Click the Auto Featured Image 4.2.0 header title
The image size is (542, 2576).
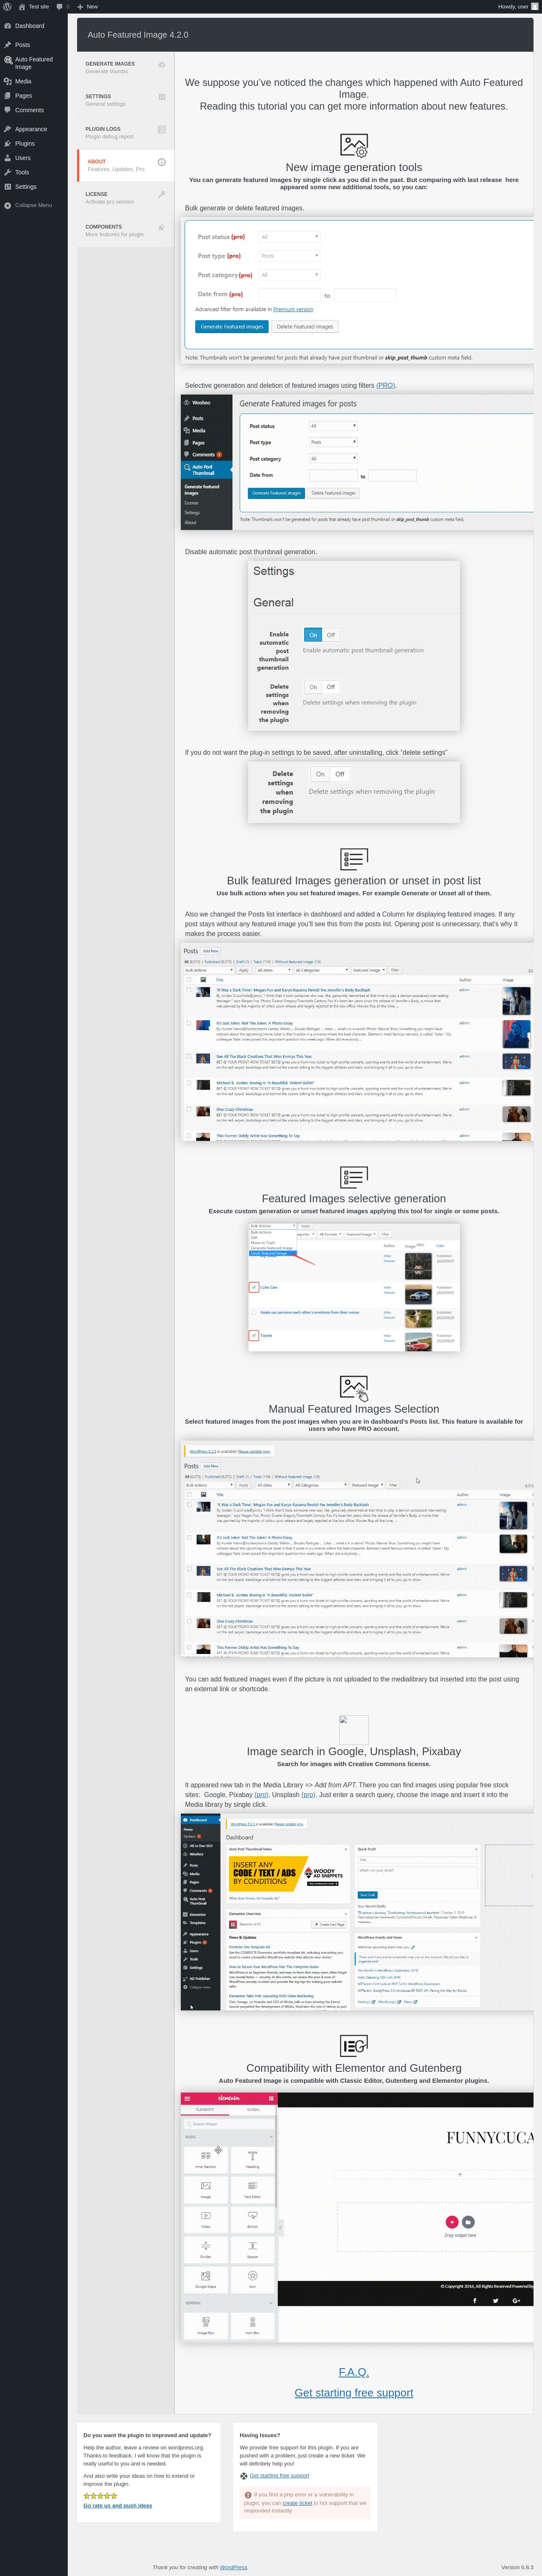[138, 35]
